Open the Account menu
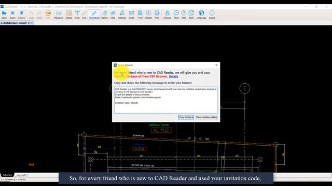 pyautogui.click(x=167, y=15)
